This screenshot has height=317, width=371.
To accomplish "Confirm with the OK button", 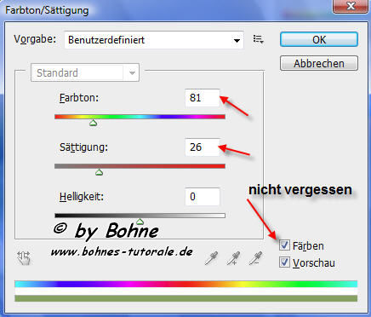I will [319, 39].
